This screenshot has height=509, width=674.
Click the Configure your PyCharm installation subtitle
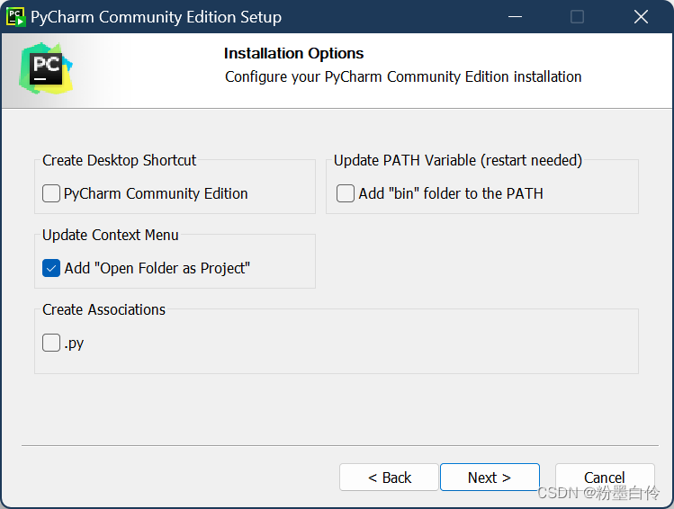pyautogui.click(x=403, y=76)
